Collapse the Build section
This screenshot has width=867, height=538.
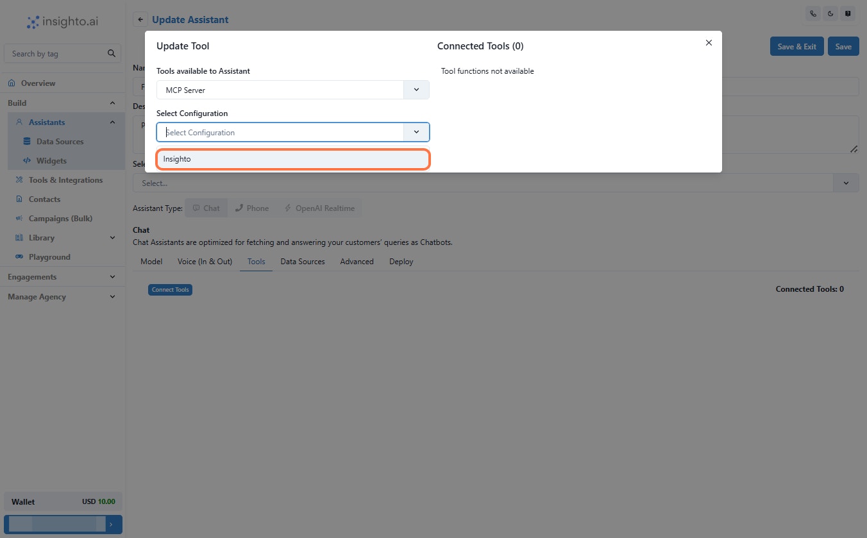click(x=113, y=103)
